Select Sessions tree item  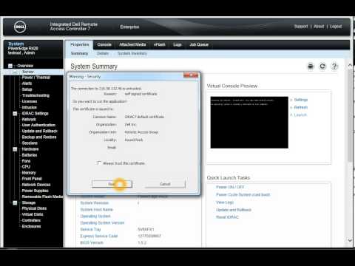(x=30, y=143)
